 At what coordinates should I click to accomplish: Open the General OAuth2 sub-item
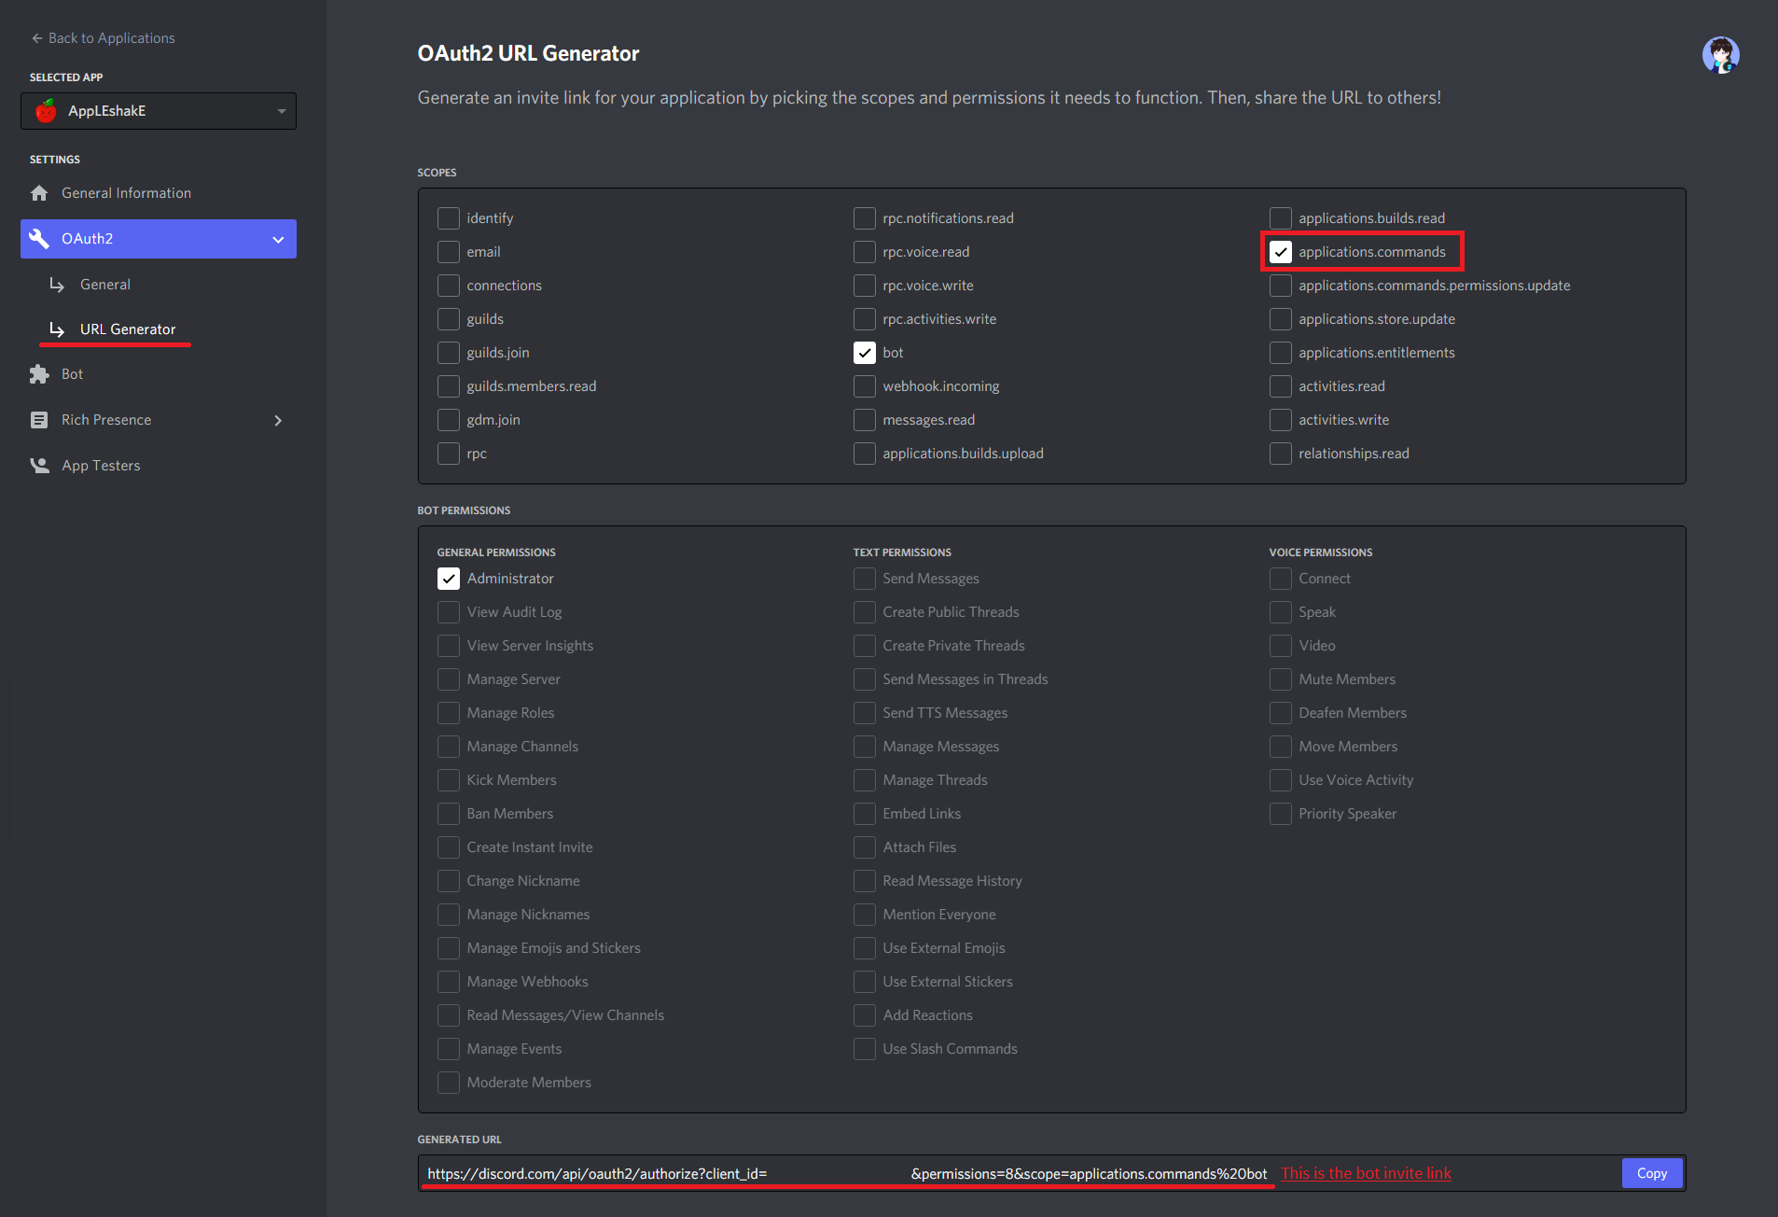[105, 285]
